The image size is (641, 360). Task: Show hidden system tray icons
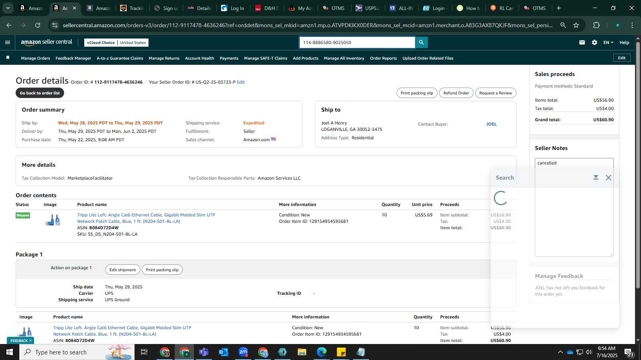[560, 352]
